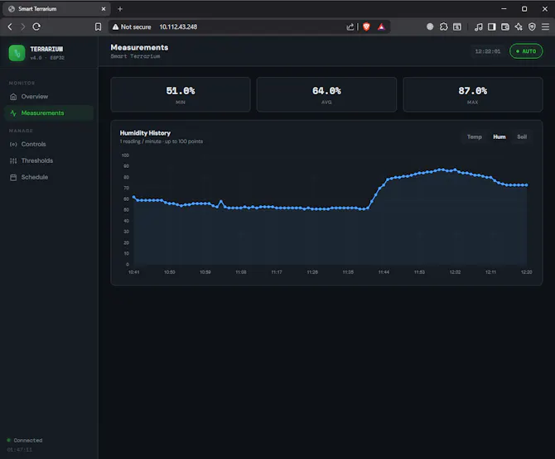Open the Brave Wallet icon

pos(505,26)
